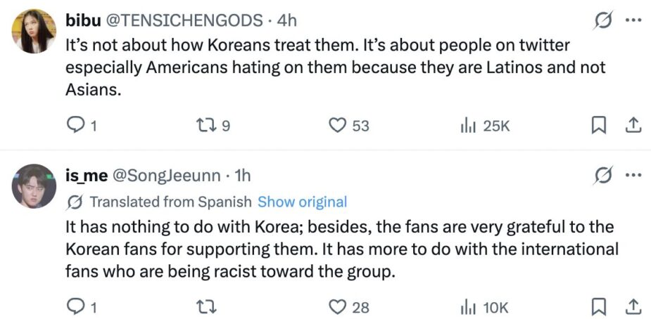Reply to is_me's tweet
651x319 pixels.
[75, 306]
